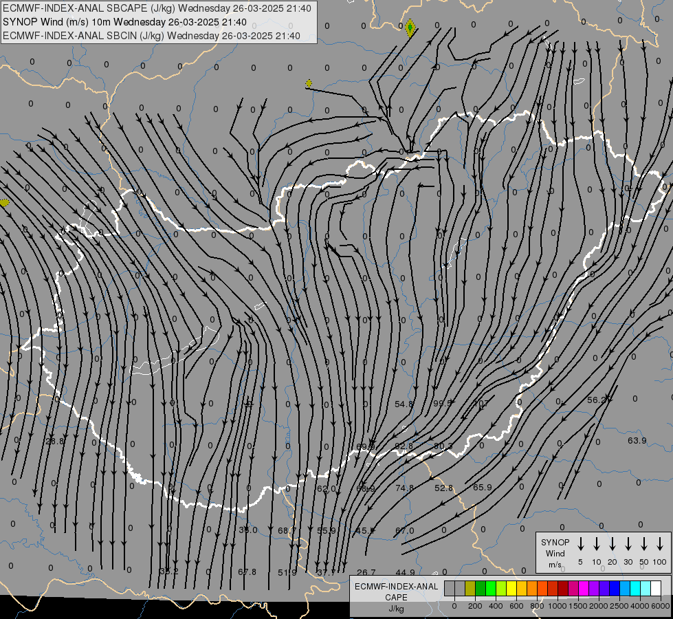Click the 50 m/s wind arrow in legend
The image size is (673, 619).
tap(644, 544)
